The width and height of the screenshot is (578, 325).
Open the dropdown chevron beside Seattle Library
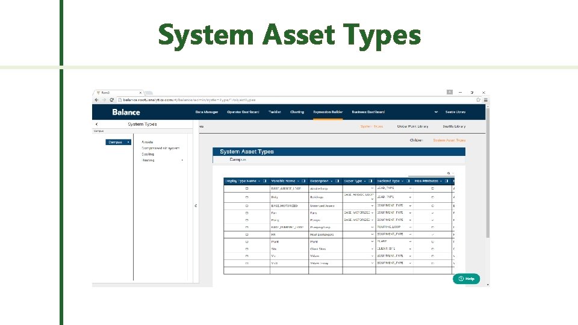[436, 112]
